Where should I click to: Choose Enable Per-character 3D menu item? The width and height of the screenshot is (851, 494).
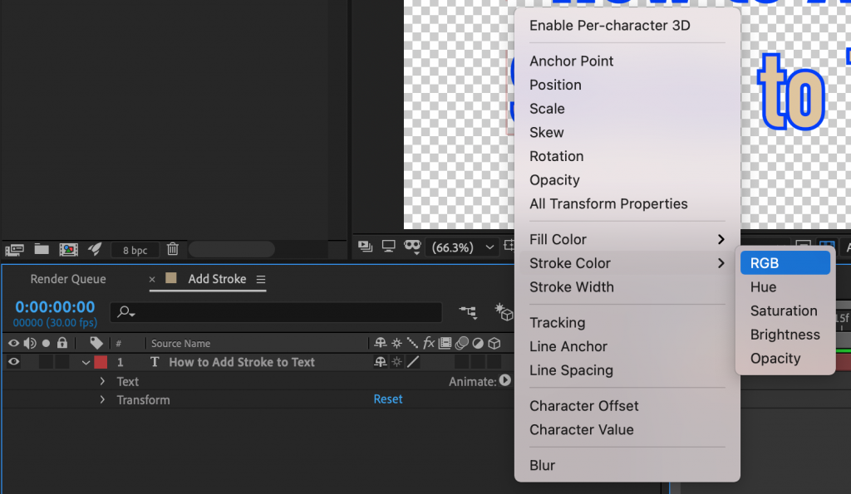627,26
